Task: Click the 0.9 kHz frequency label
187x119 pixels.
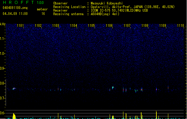Action: (x=2, y=68)
